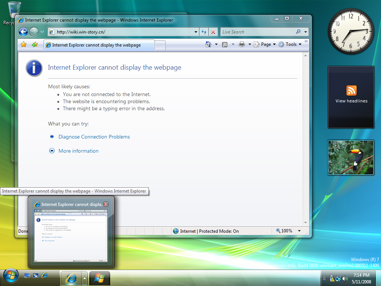Click Diagnose Connection Problems link

pos(94,137)
